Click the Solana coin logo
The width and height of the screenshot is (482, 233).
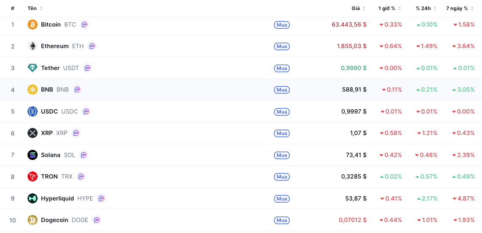point(32,155)
